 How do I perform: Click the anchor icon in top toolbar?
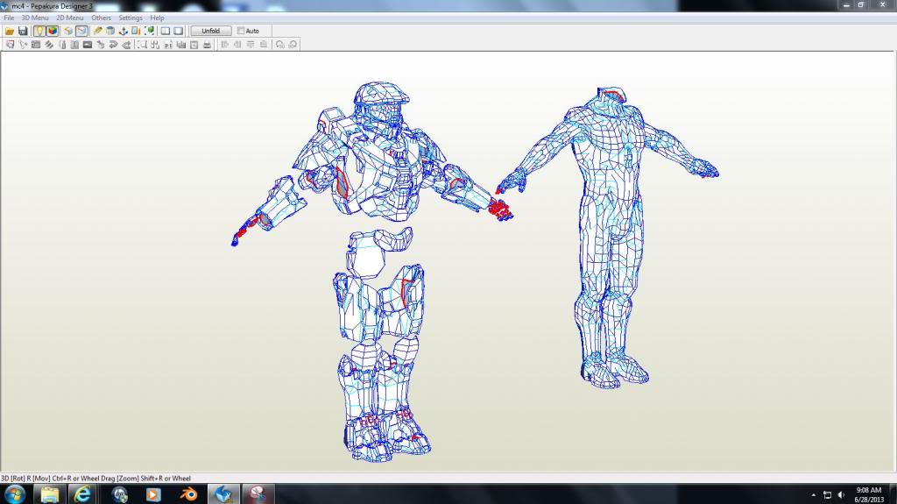(x=123, y=31)
